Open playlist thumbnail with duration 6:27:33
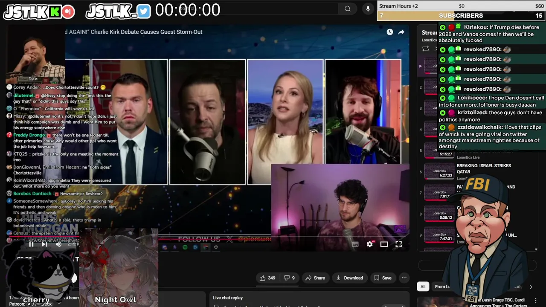Viewport: 546px width, 307px height. (x=439, y=171)
